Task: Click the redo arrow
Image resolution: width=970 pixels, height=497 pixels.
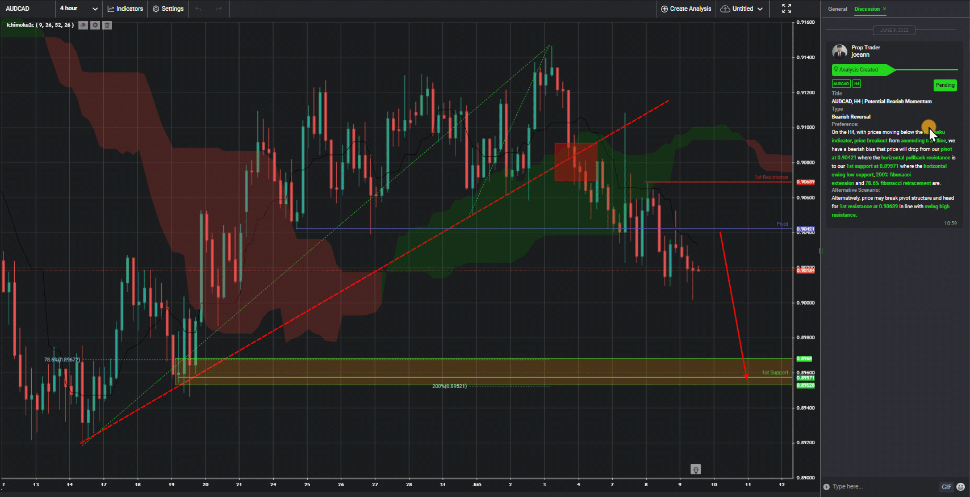Action: coord(219,9)
